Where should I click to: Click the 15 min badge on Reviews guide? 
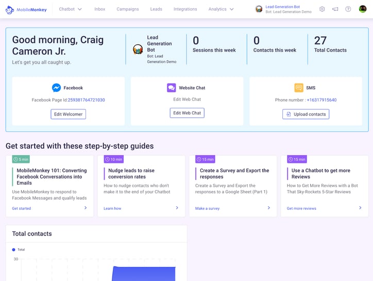tap(297, 159)
